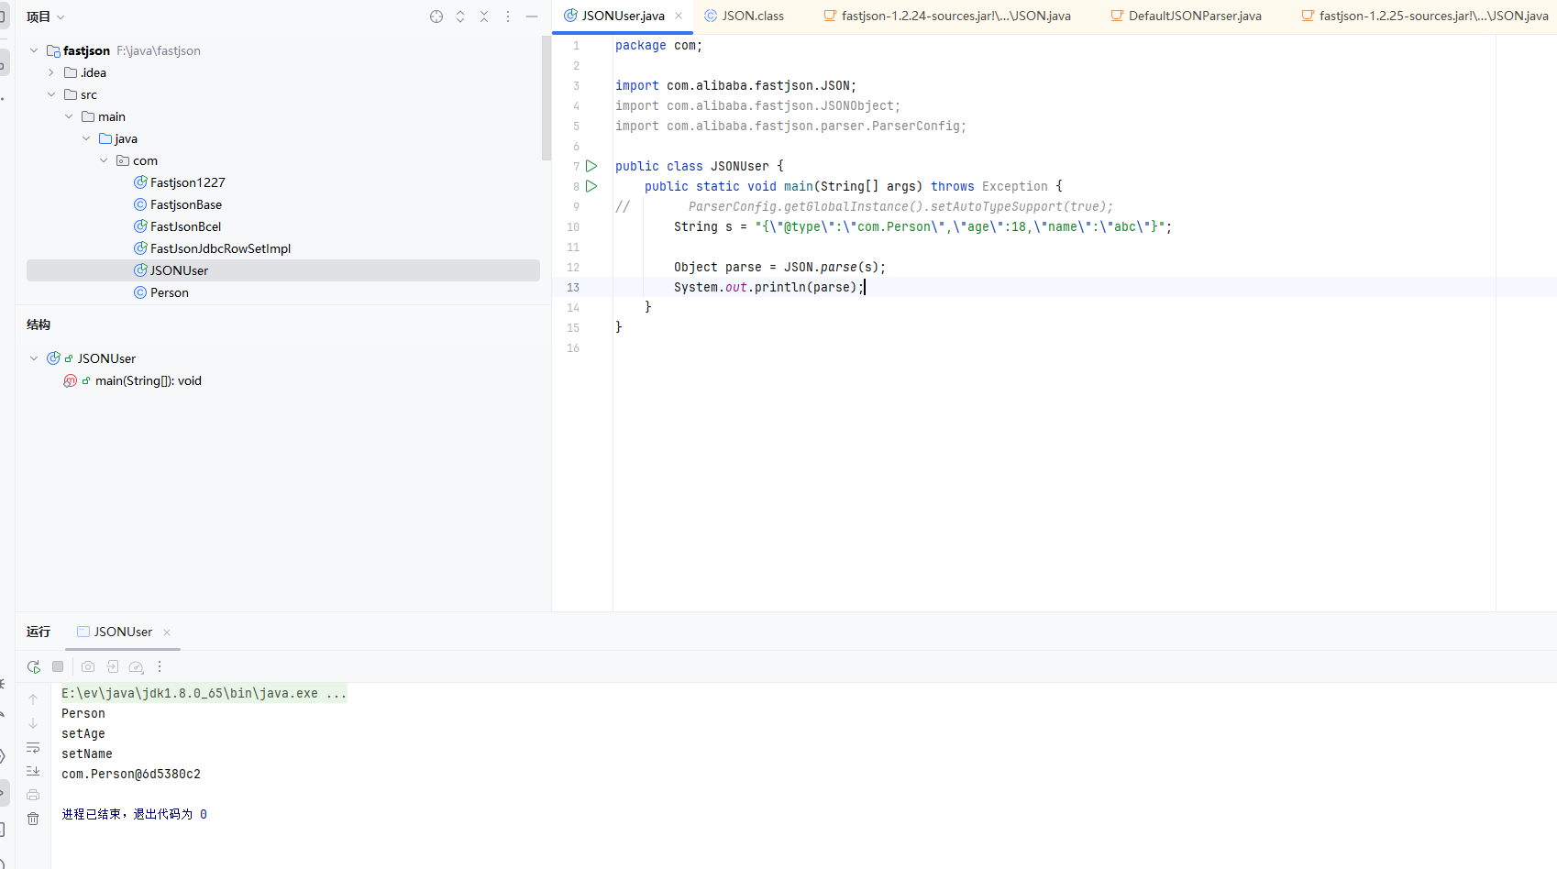
Task: Run class JSONUser via gutter arrow line 7
Action: (591, 166)
